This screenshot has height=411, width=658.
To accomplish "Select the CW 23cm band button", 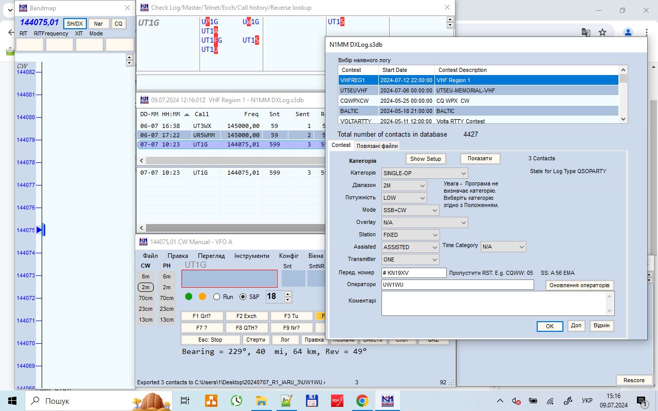I will 145,309.
